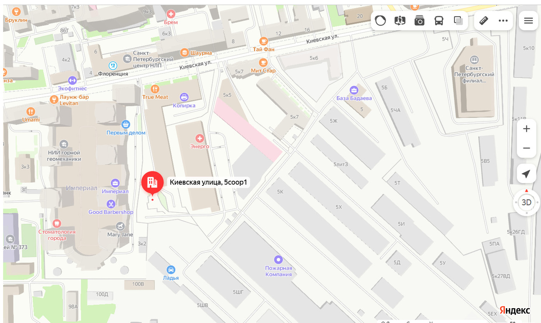Select the ruler distance tool
This screenshot has width=541, height=323.
[484, 21]
